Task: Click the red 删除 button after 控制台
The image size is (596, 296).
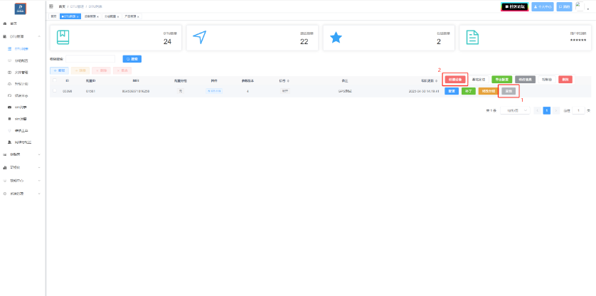Action: coord(565,80)
